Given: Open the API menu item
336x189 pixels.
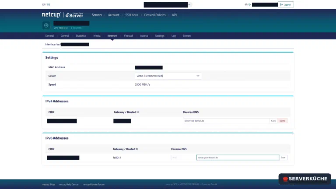Looking at the screenshot, I should pos(174,15).
